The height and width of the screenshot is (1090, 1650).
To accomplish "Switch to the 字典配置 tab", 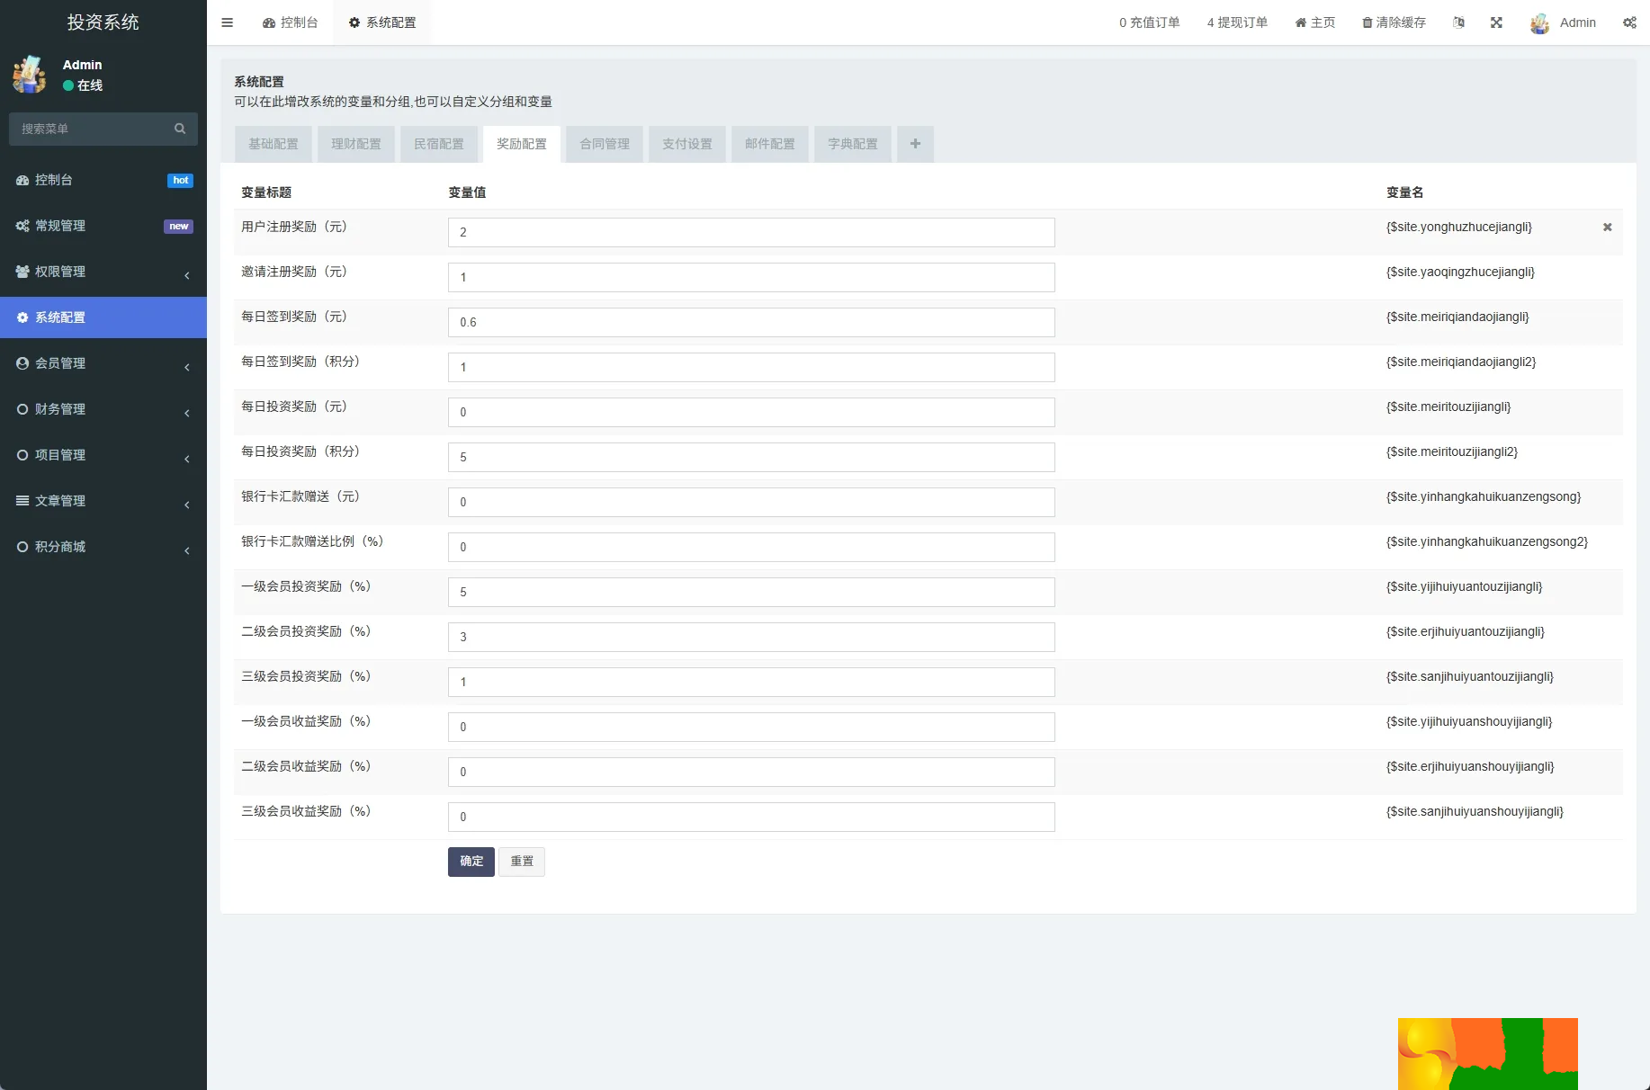I will pyautogui.click(x=853, y=144).
